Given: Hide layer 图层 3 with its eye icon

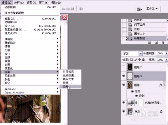Looking at the screenshot, I should (x=124, y=76).
